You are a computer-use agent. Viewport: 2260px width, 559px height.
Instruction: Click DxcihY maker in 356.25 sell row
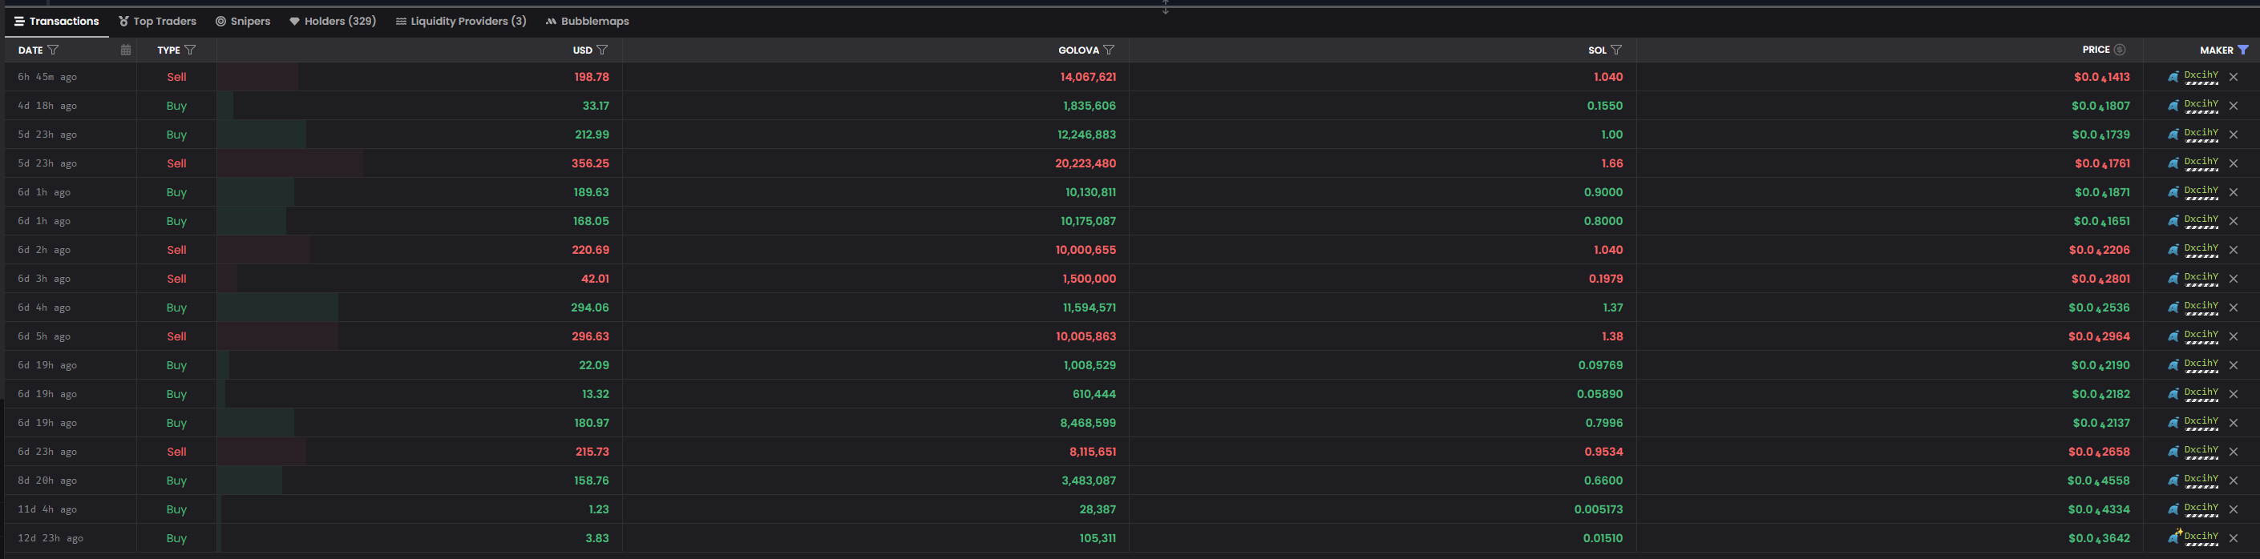coord(2201,162)
